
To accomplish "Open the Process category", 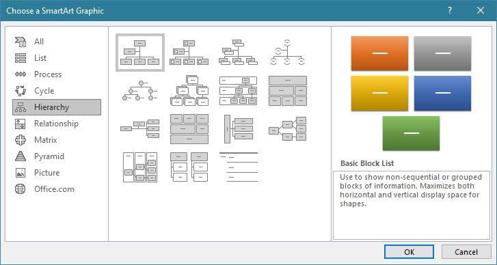I will 57,74.
